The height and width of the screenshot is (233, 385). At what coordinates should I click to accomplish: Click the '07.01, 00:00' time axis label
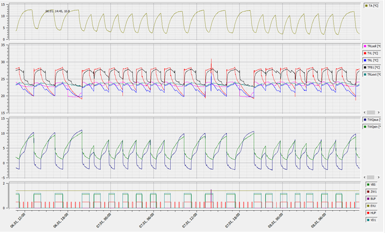[104, 220]
